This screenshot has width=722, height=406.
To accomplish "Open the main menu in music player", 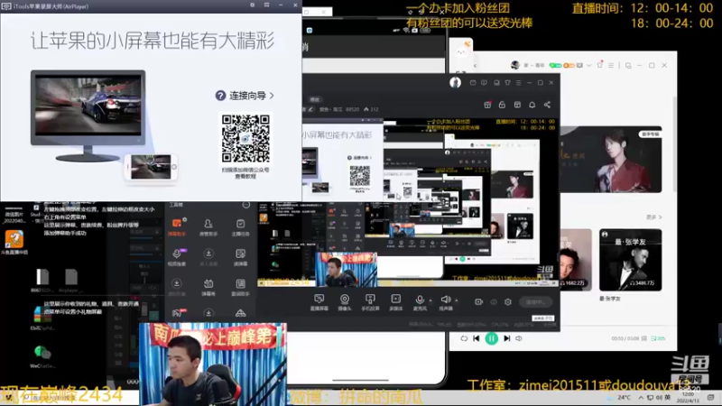I will [611, 65].
